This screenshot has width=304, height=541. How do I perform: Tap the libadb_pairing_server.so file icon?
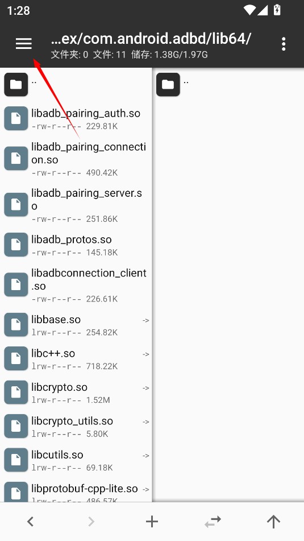coord(16,205)
